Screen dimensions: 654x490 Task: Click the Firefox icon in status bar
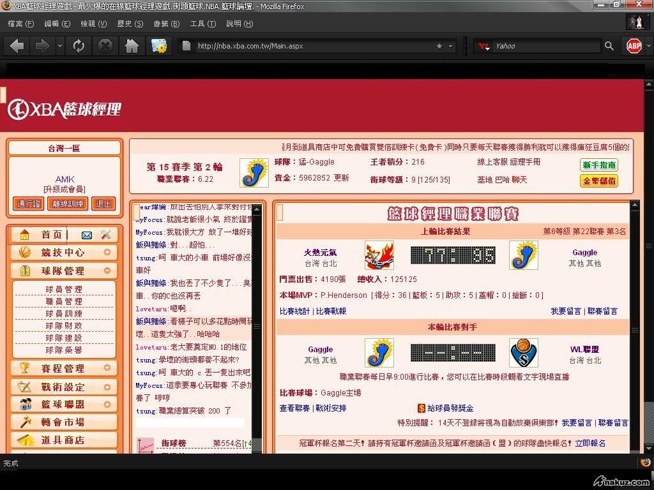(x=645, y=463)
